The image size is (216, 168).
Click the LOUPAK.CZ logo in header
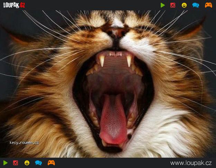(14, 5)
